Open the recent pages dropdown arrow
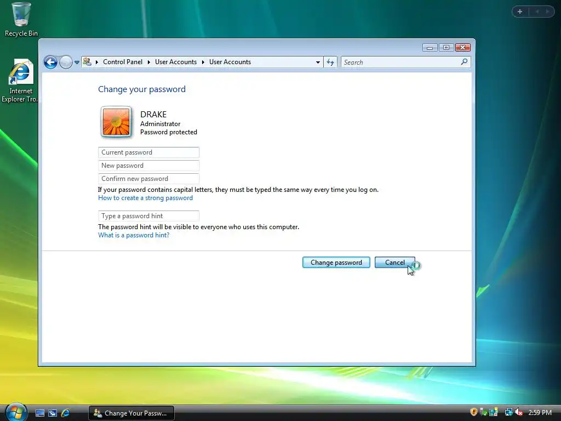The height and width of the screenshot is (421, 561). click(x=77, y=62)
